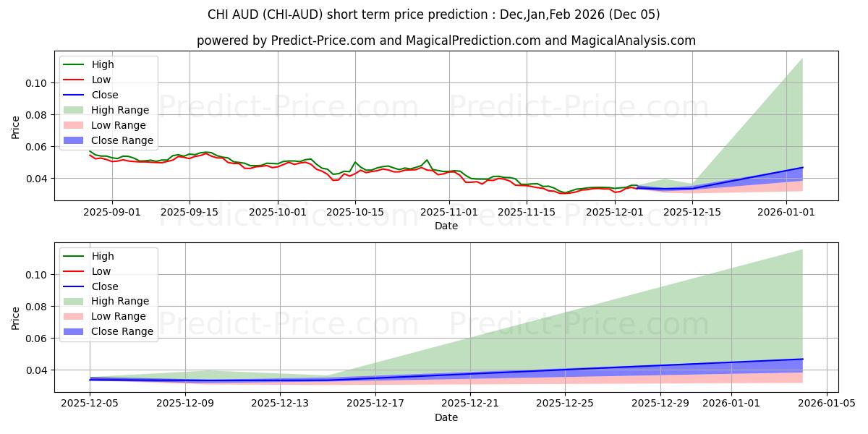Image resolution: width=868 pixels, height=434 pixels.
Task: Click the 'High' legend label in the lower chart
Action: pyautogui.click(x=103, y=256)
